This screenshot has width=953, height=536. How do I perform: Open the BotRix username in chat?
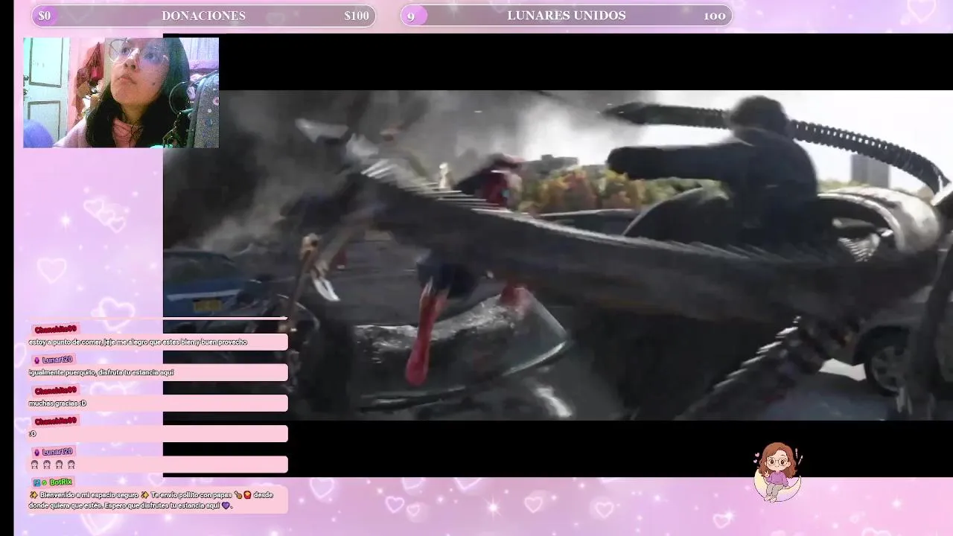(61, 482)
